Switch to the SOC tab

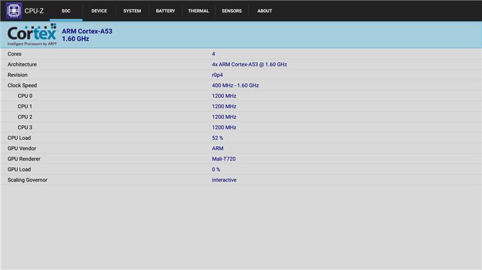coord(66,11)
